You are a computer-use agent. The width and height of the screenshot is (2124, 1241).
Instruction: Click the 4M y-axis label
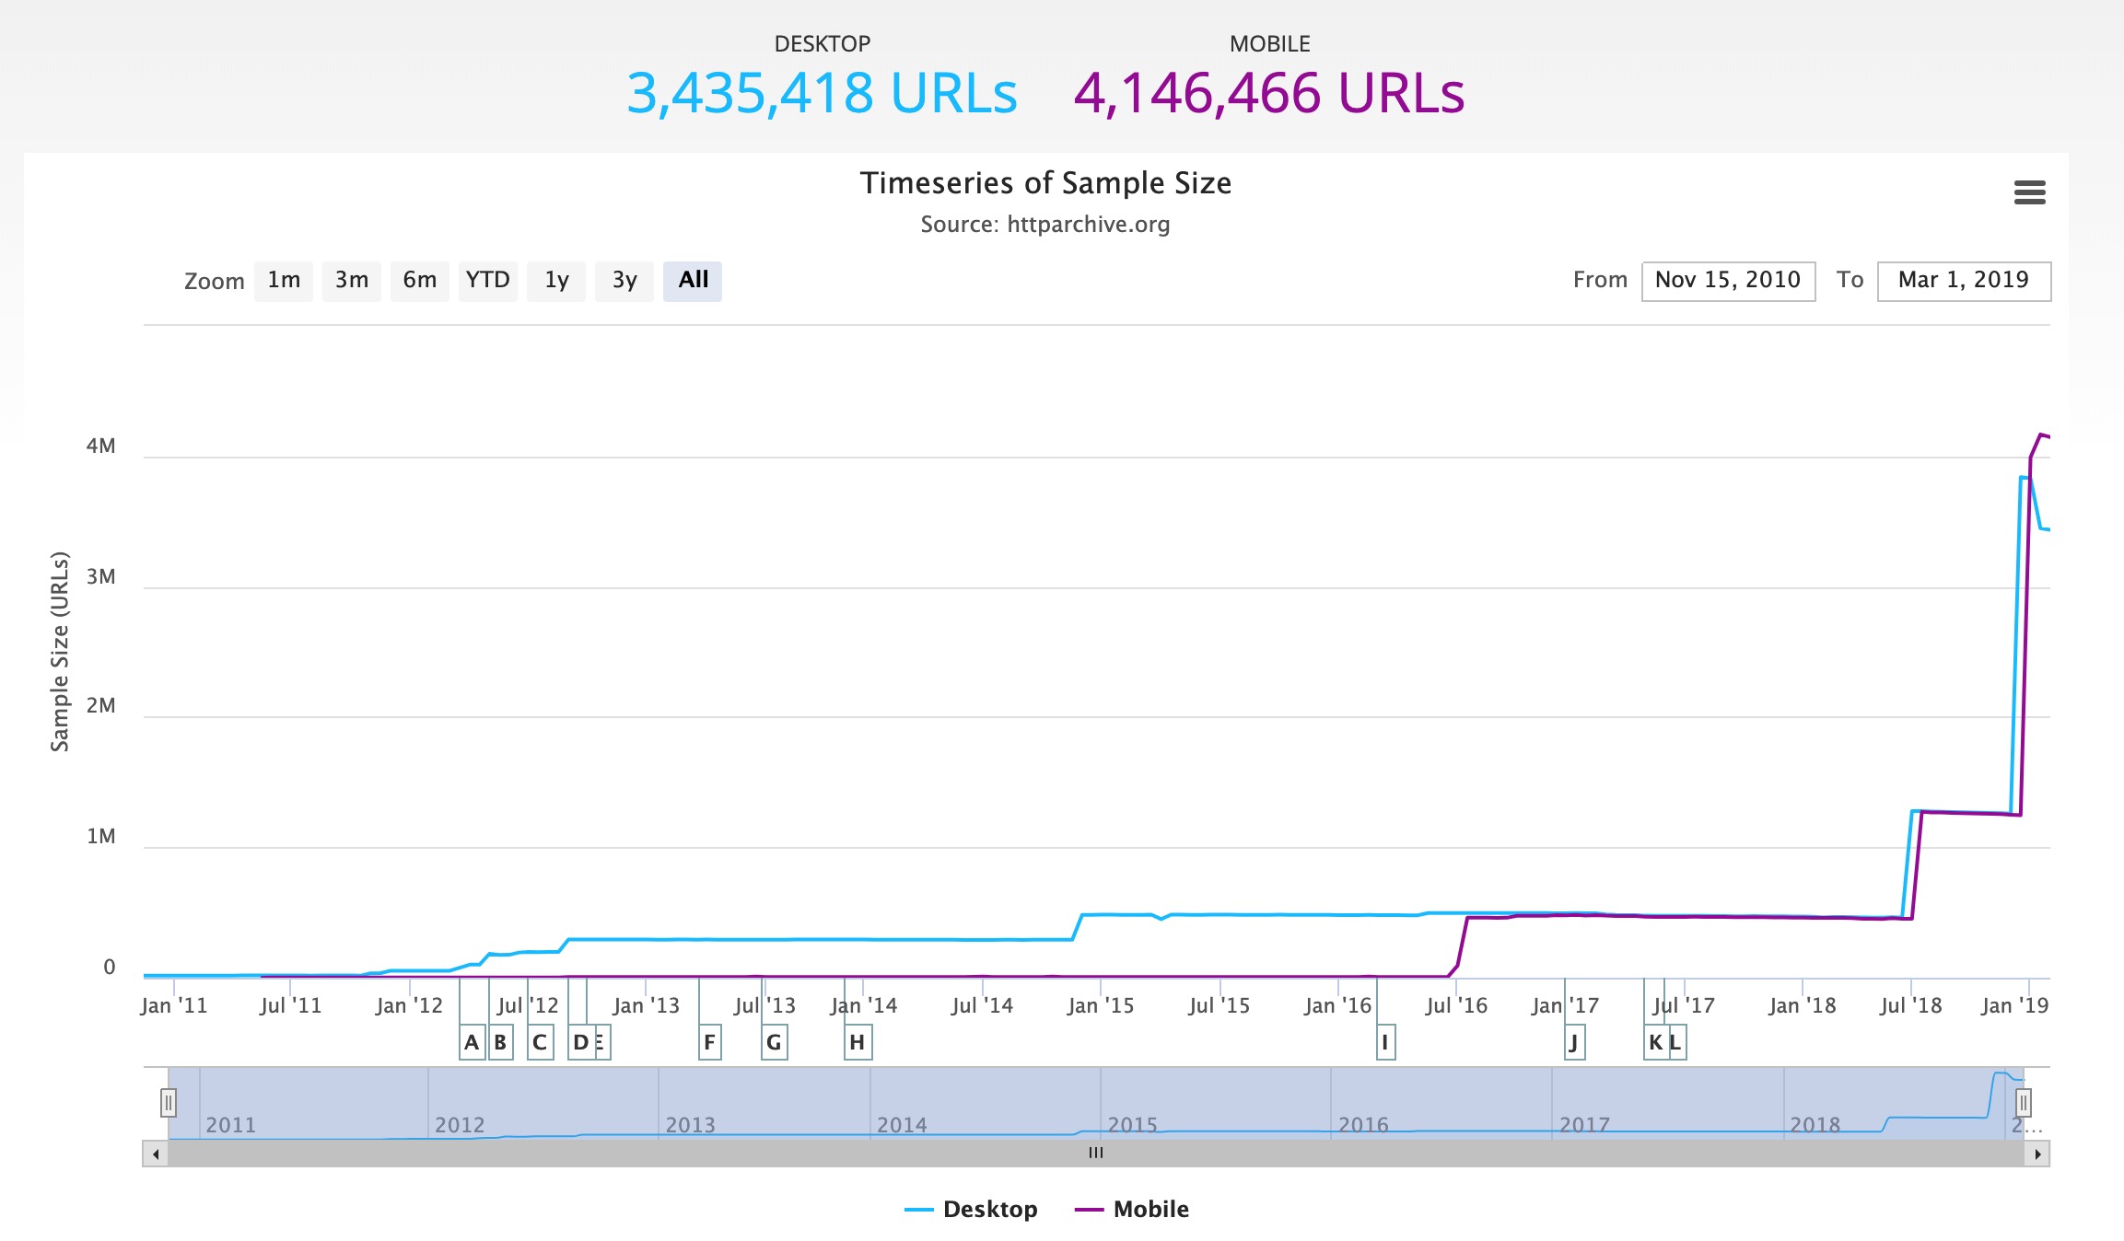pyautogui.click(x=101, y=447)
